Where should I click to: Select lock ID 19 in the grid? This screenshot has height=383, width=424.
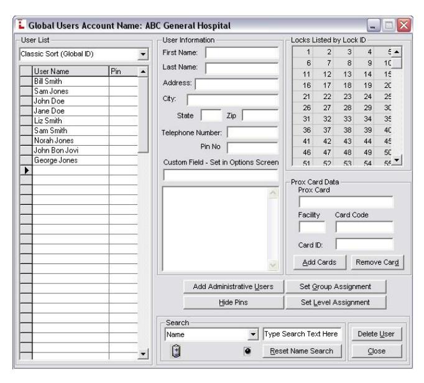(x=364, y=85)
